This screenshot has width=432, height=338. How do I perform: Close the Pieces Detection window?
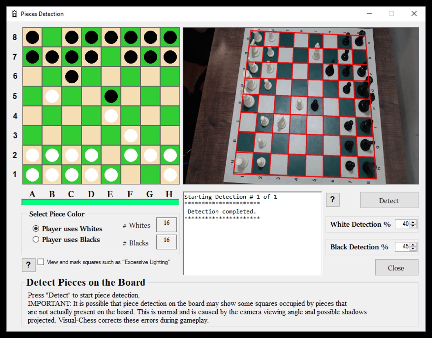click(x=414, y=14)
